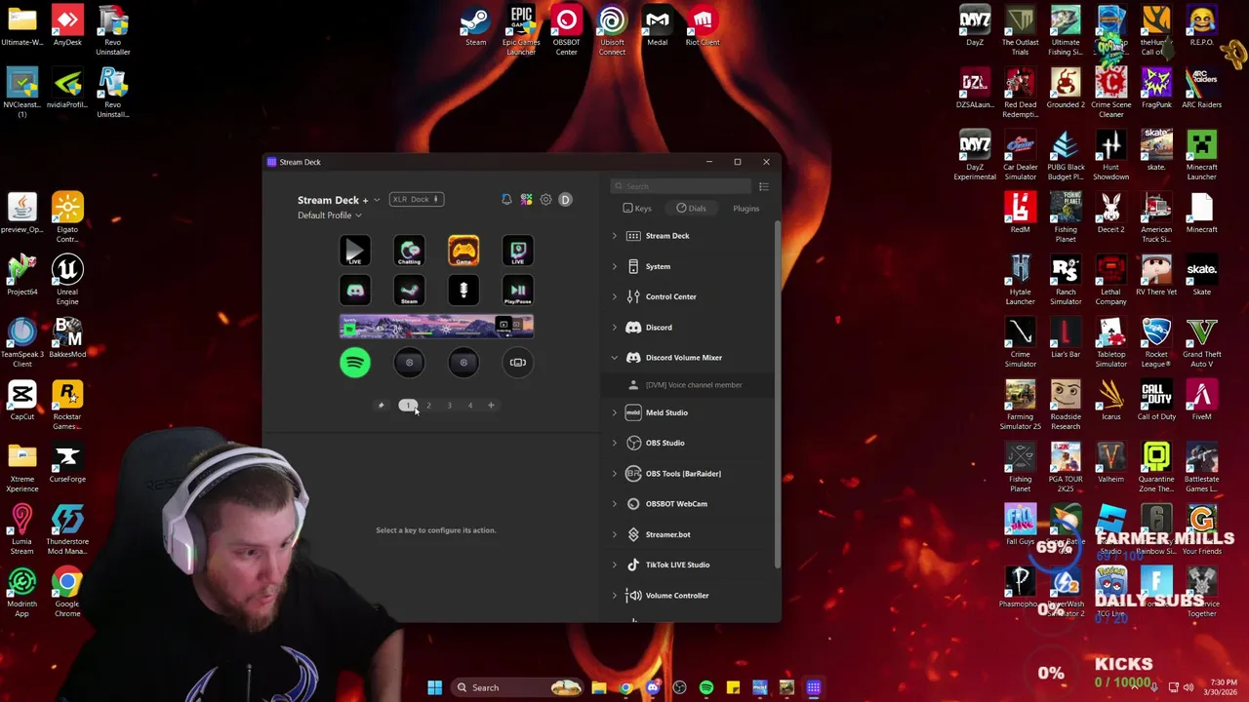Viewport: 1249px width, 702px height.
Task: Open the Stream Deck + device dropdown
Action: tap(339, 200)
